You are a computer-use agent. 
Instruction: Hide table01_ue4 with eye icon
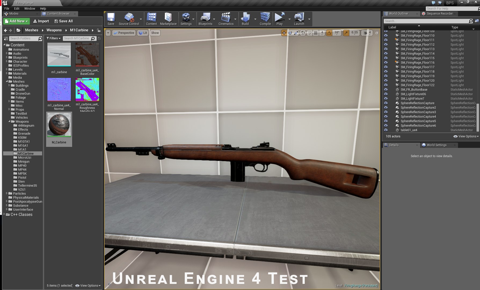386,130
